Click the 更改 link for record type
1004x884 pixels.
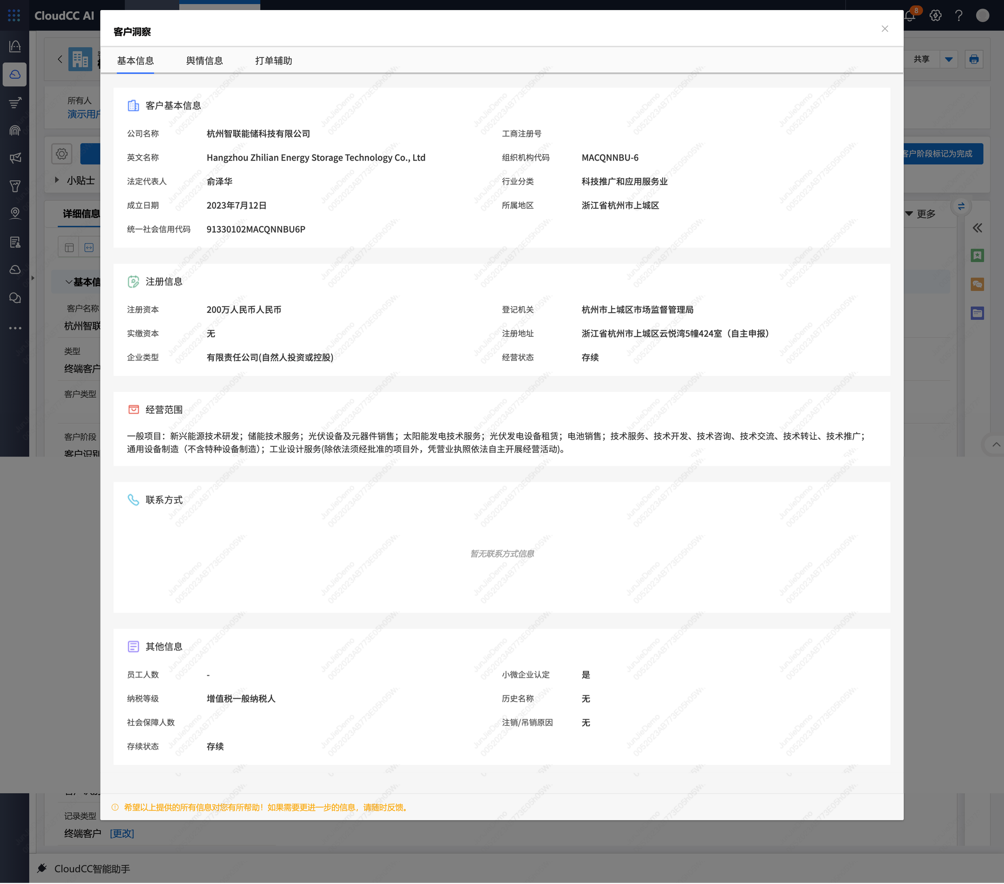click(x=122, y=834)
